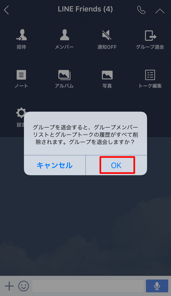Tap the microphone voice message button

click(x=157, y=286)
